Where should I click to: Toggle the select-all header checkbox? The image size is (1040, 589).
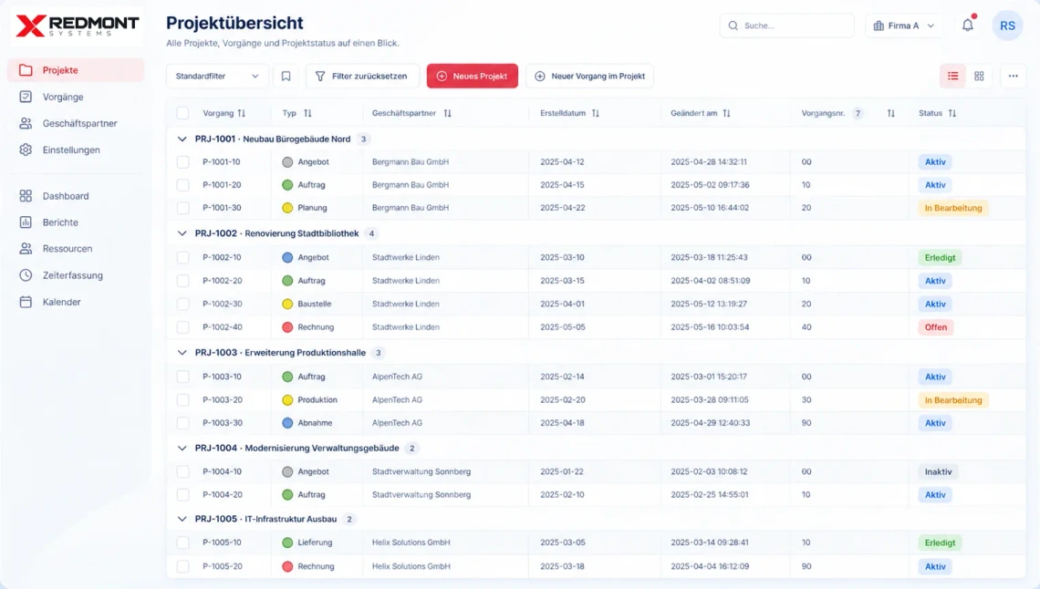pyautogui.click(x=183, y=113)
